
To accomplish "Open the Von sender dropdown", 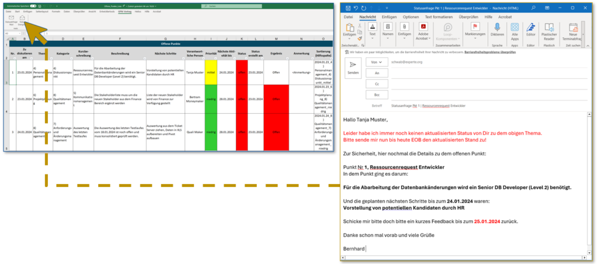I will point(377,62).
